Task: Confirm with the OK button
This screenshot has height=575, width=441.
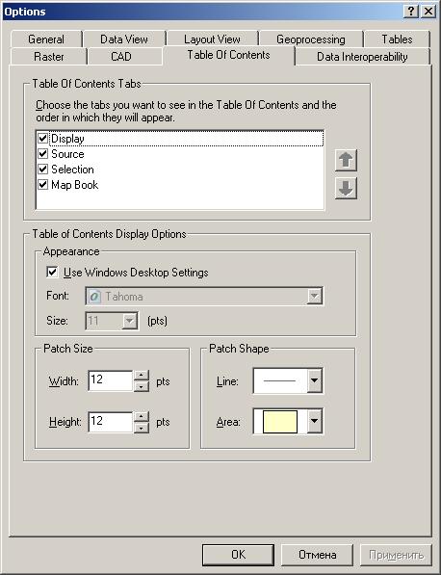Action: 238,555
